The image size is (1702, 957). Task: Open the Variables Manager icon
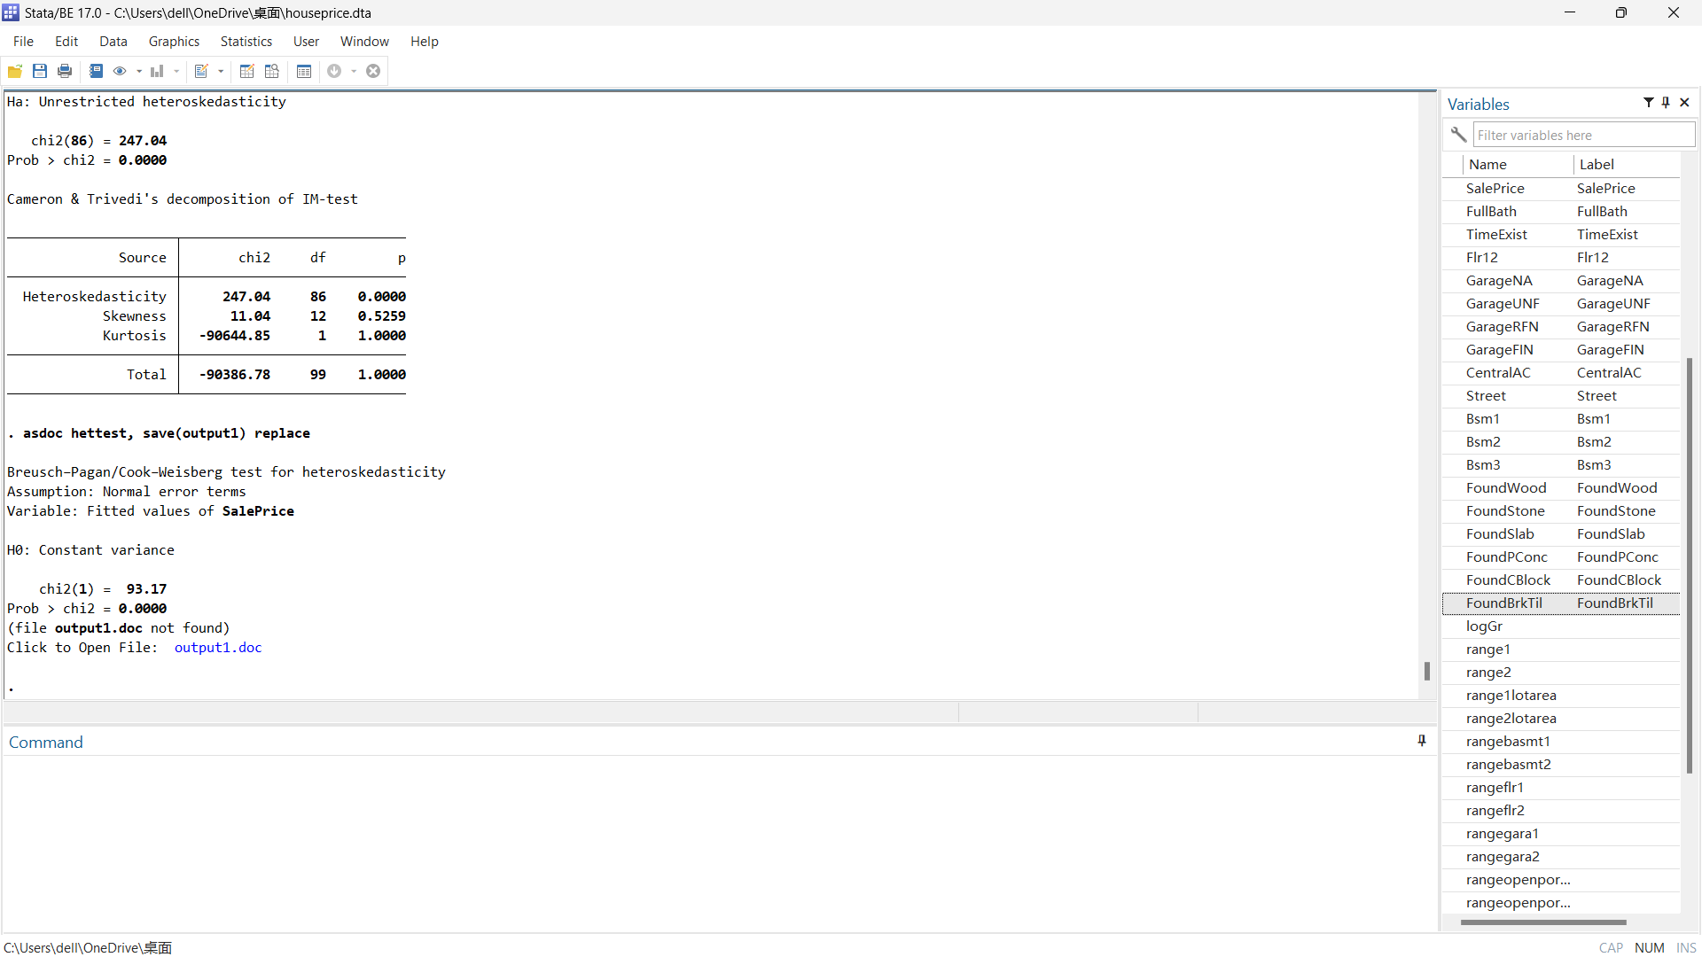pos(304,71)
